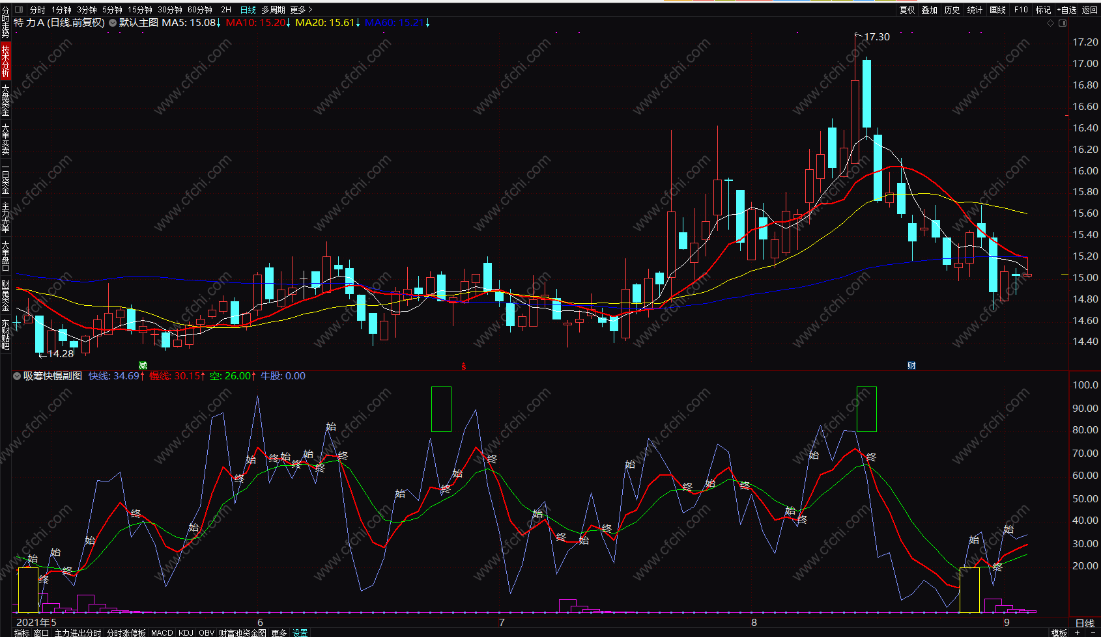This screenshot has height=637, width=1101.
Task: Click the yellow MA20 value label
Action: 328,23
